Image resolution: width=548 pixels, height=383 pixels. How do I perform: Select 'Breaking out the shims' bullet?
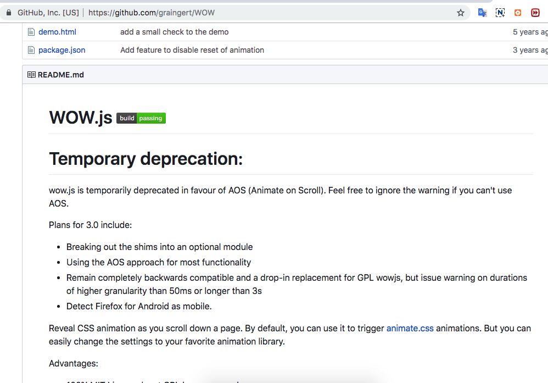[159, 247]
